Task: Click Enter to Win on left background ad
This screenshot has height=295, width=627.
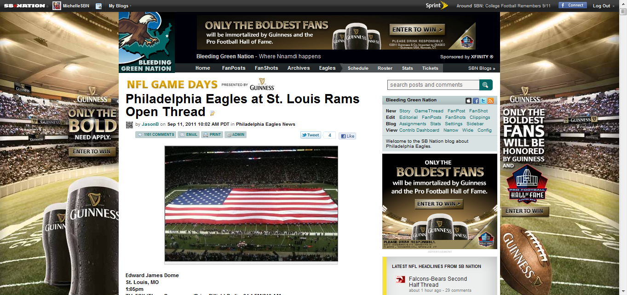Action: click(92, 151)
